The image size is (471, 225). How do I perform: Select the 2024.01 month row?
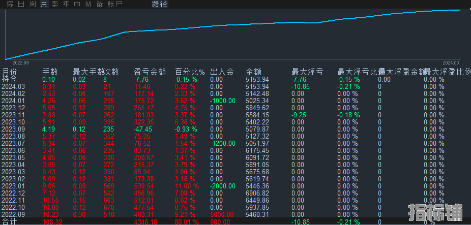tap(14, 101)
